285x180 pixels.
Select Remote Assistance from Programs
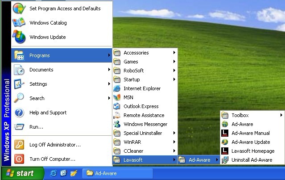[x=144, y=115]
